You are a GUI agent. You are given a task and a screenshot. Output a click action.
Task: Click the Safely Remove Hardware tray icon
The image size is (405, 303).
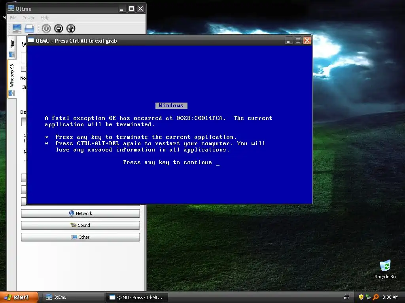[x=368, y=297]
